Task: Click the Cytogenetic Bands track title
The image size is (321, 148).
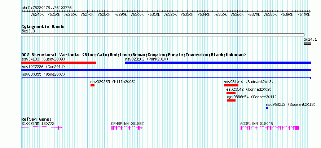Action: (43, 27)
